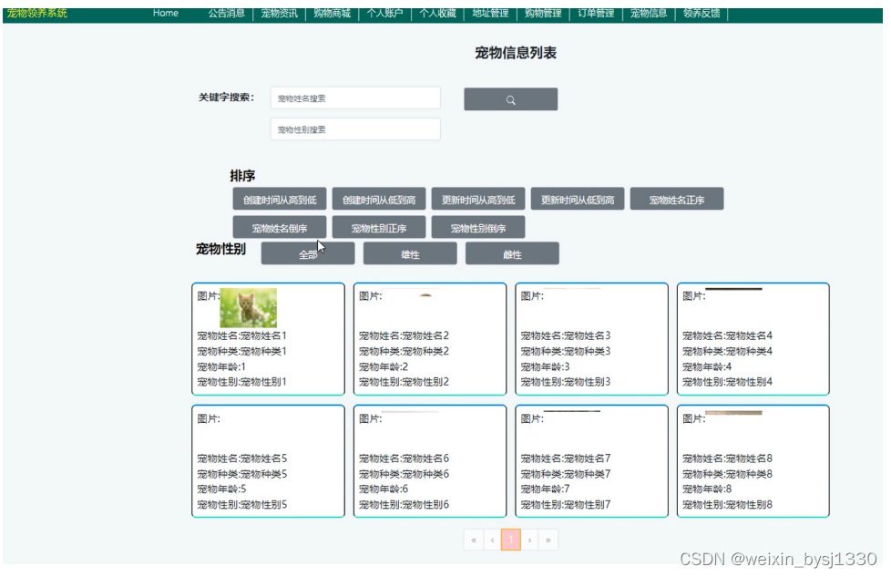Filter pet gender by 全部
Screen dimensions: 891x577
(308, 253)
